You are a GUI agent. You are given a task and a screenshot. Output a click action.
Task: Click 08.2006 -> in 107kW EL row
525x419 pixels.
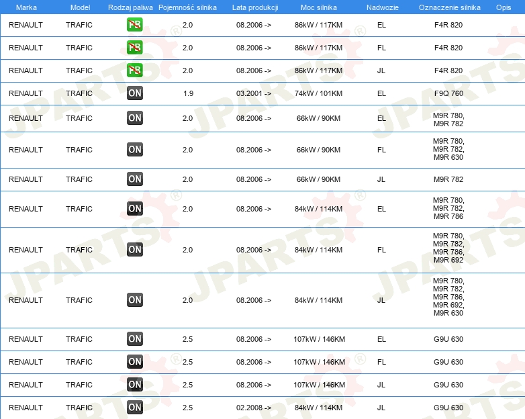(254, 339)
